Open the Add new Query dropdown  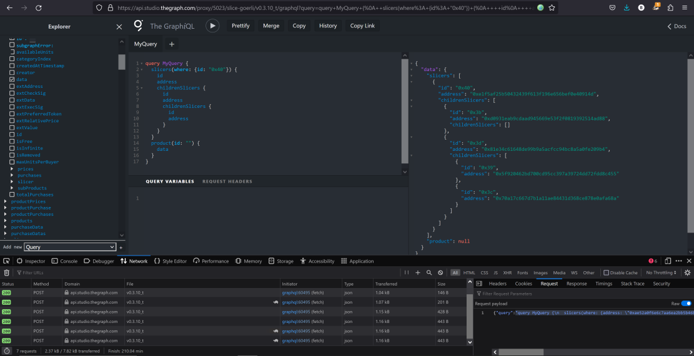pos(70,247)
